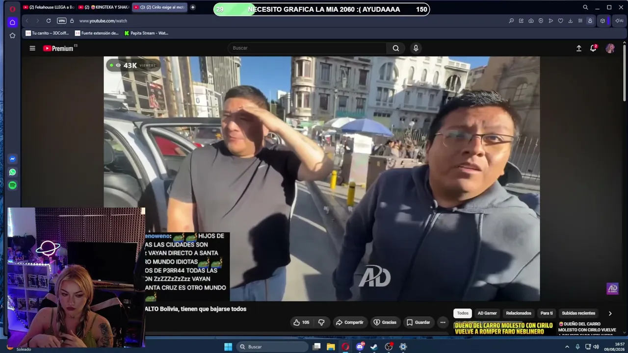This screenshot has width=628, height=353.
Task: Open the YouTube account avatar menu
Action: click(610, 48)
